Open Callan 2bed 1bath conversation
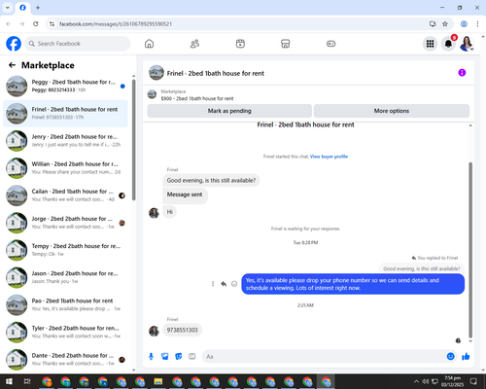The image size is (486, 389). coord(66,195)
